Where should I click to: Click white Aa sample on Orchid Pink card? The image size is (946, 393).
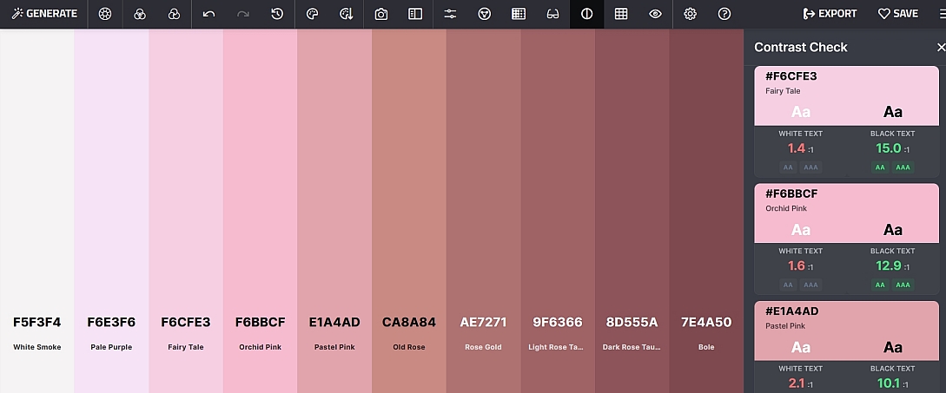coord(801,230)
